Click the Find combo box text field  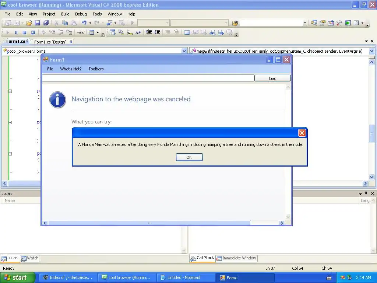point(271,23)
